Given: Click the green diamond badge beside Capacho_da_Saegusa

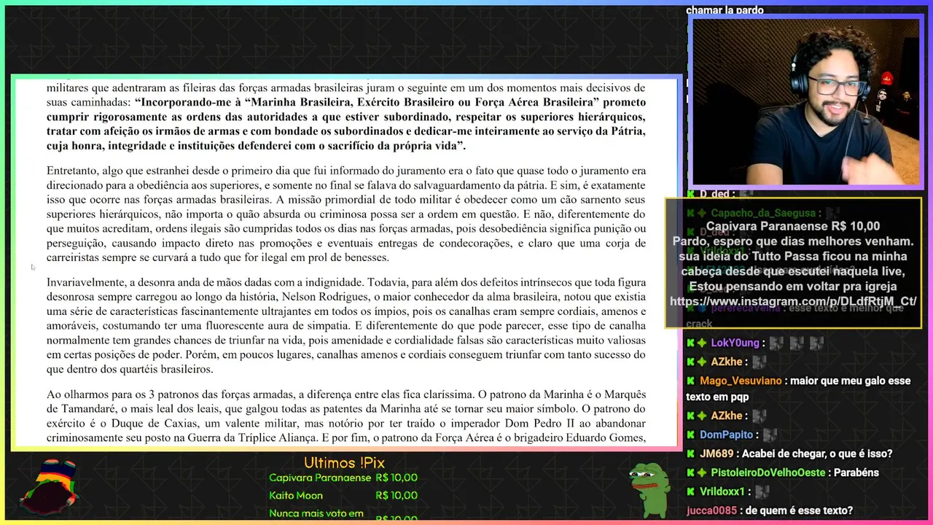Looking at the screenshot, I should click(702, 213).
